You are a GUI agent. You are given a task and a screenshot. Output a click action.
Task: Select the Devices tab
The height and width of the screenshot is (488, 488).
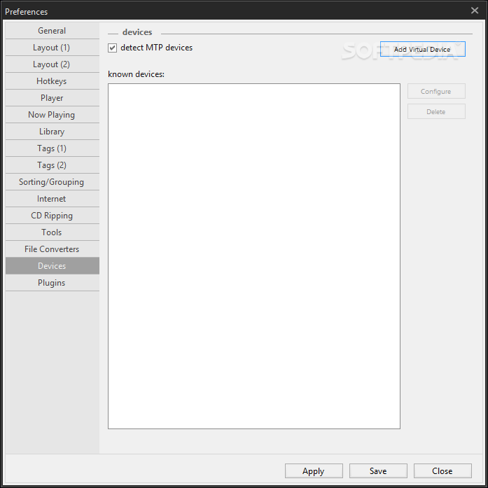(53, 266)
